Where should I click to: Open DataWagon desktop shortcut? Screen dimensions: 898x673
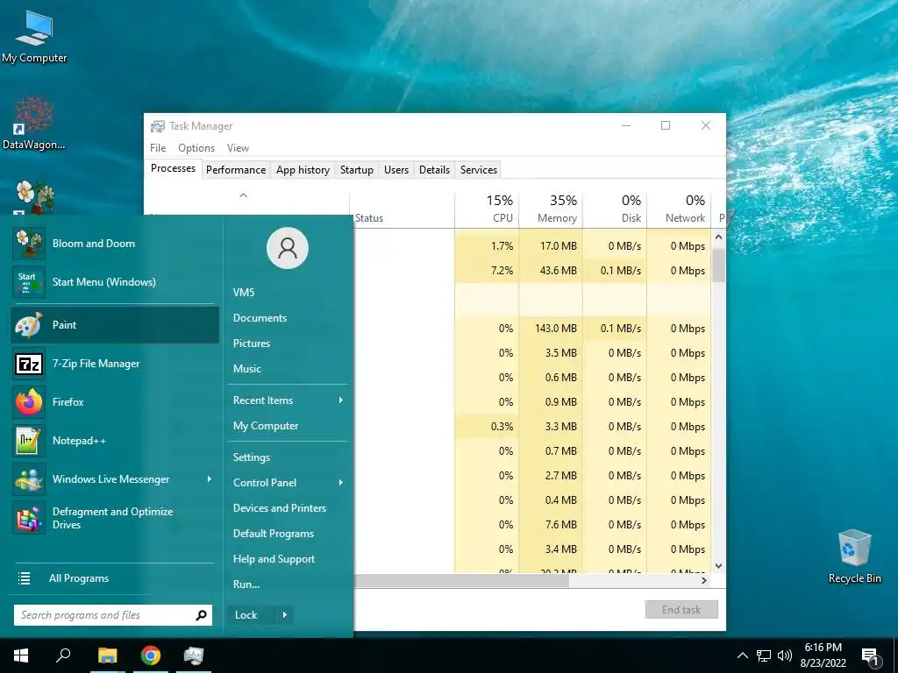pos(34,123)
